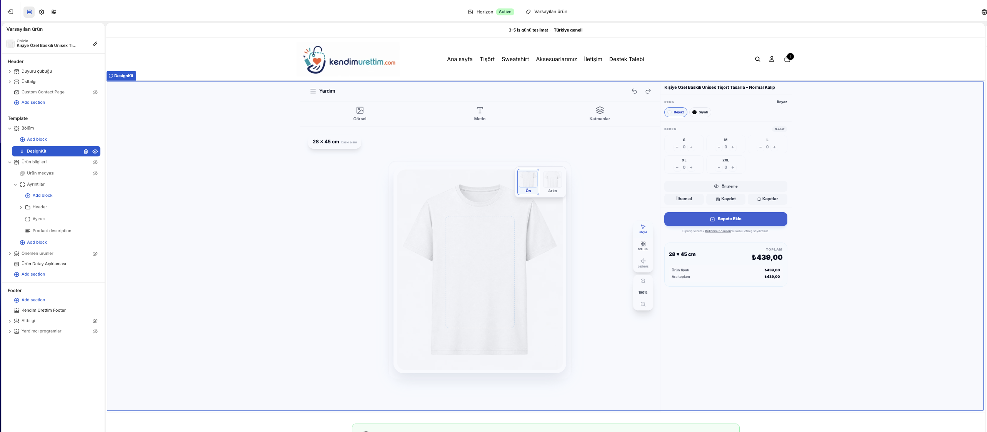Screen dimensions: 987x432
Task: Show the hidden Custom Contact Page section
Action: (x=95, y=92)
